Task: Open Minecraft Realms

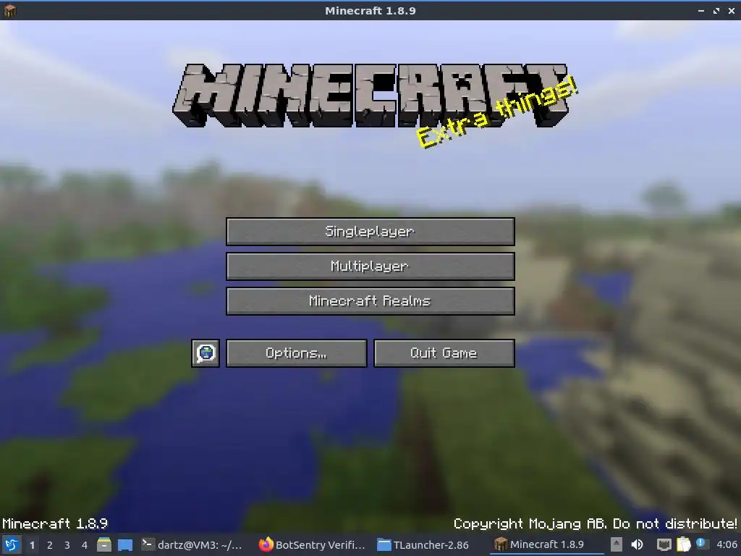Action: pyautogui.click(x=370, y=300)
